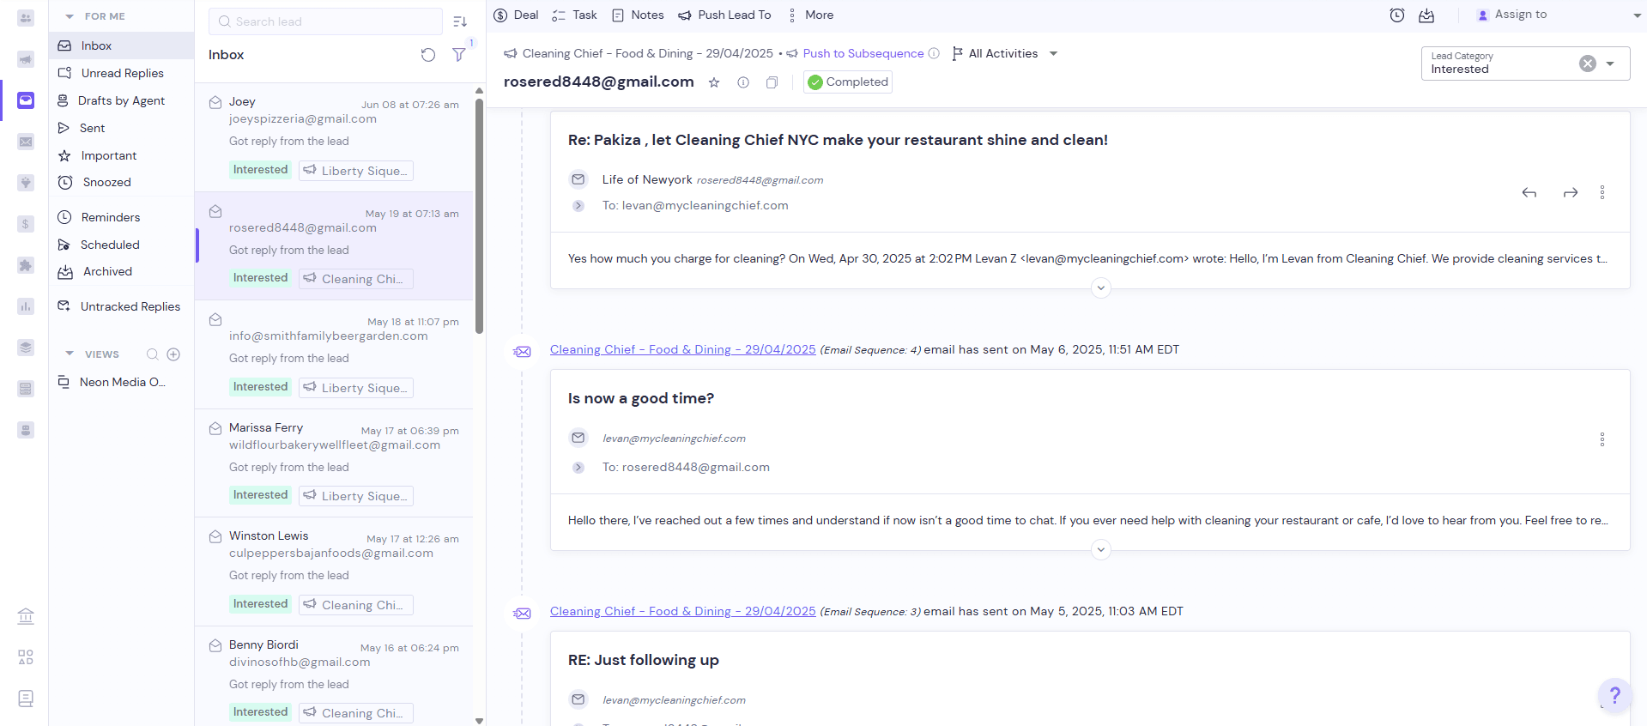Open the info@smithfamilybeergarden.com lead
Viewport: 1647px width, 726px height.
pyautogui.click(x=334, y=354)
